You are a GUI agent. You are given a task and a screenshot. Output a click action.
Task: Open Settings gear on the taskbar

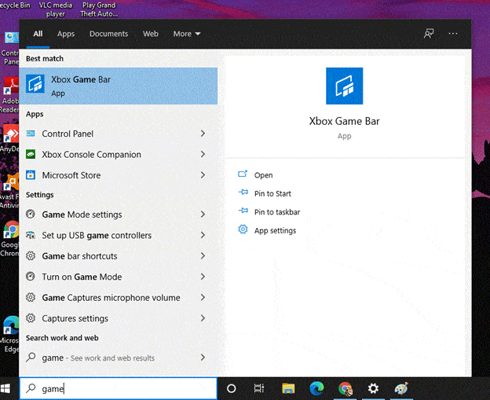[373, 389]
